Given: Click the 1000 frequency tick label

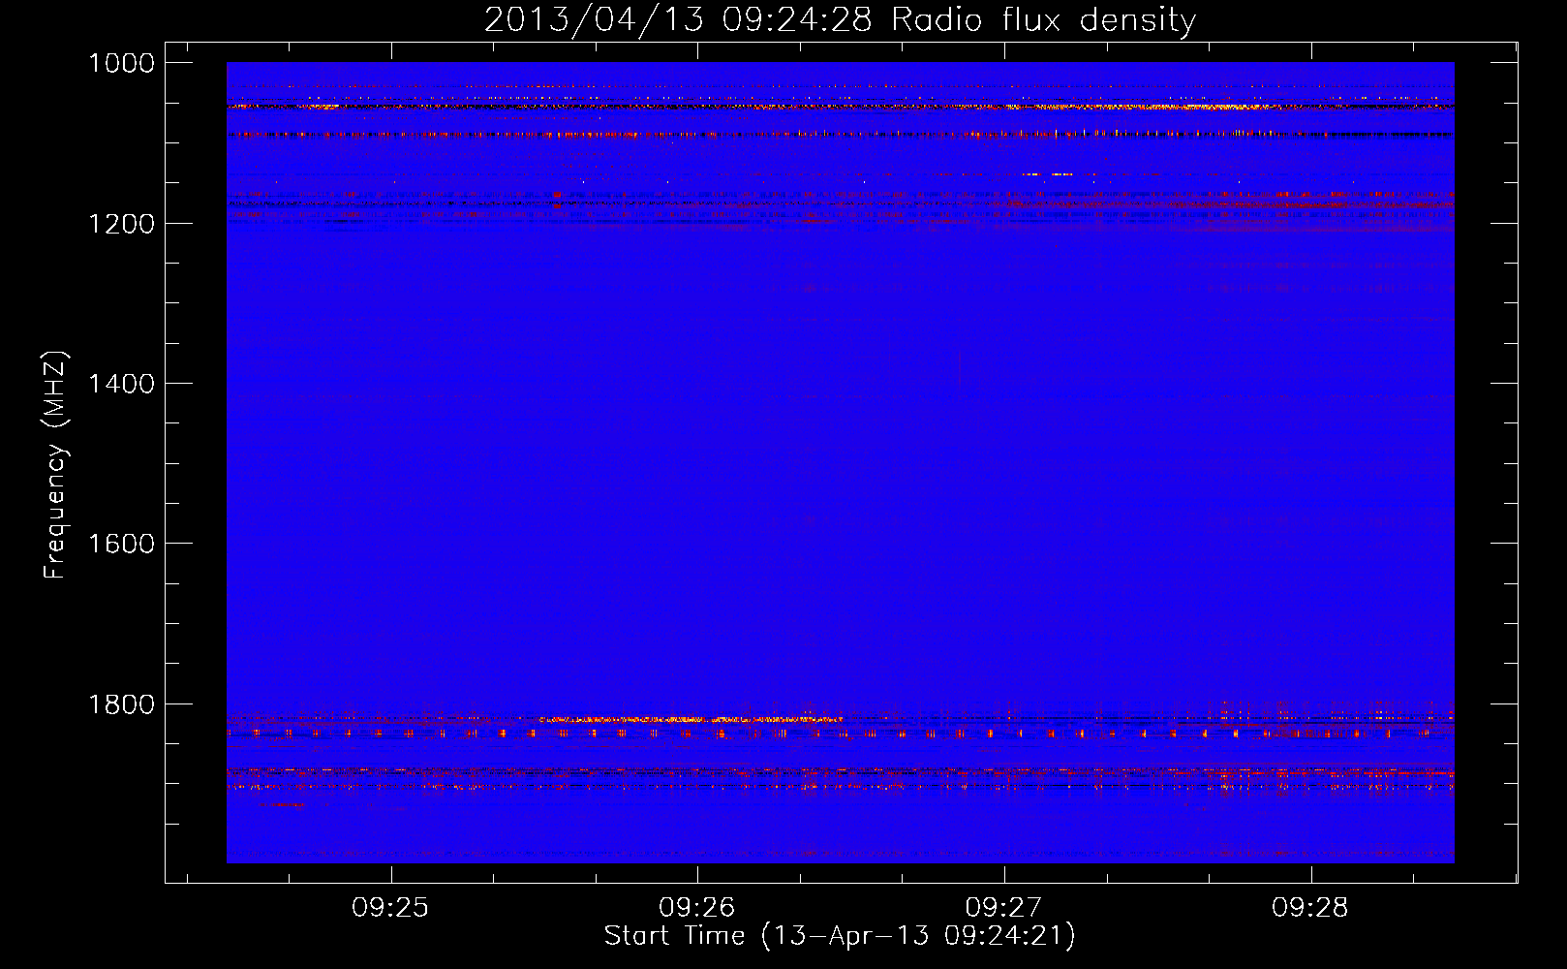Looking at the screenshot, I should tap(121, 63).
